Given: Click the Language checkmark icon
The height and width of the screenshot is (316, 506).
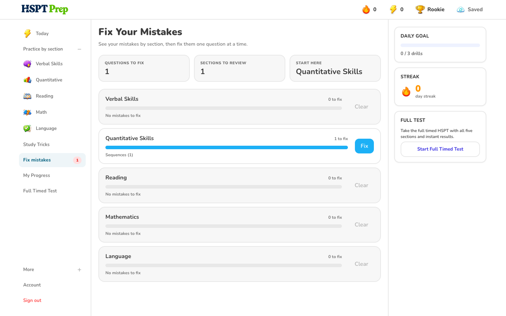Looking at the screenshot, I should click(27, 128).
